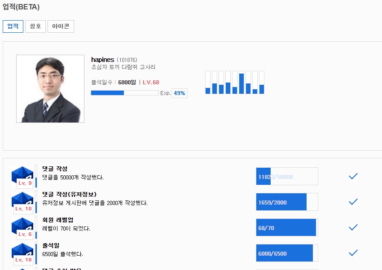382x270 pixels.
Task: Click the stats bar chart
Action: (235, 83)
